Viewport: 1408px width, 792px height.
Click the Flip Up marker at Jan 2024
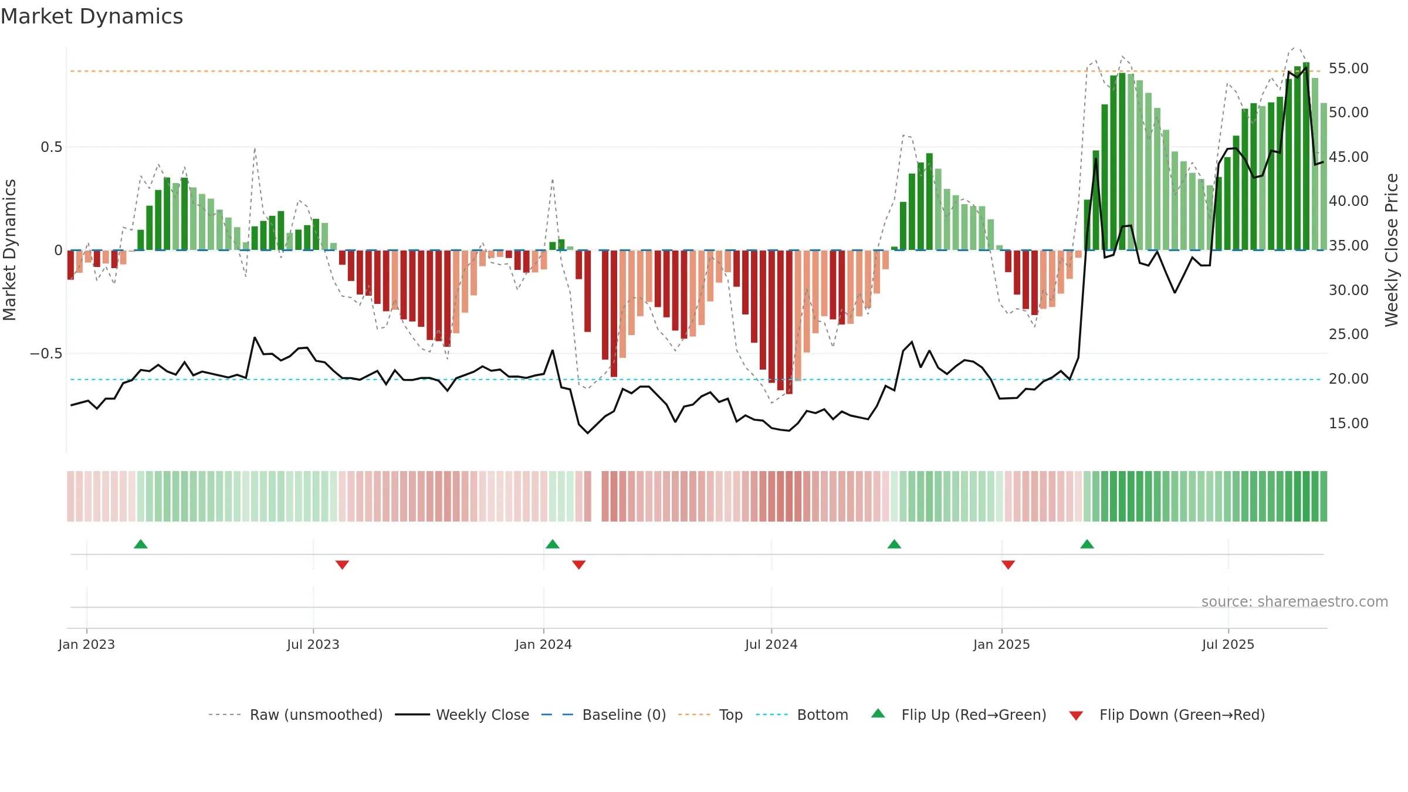[553, 544]
